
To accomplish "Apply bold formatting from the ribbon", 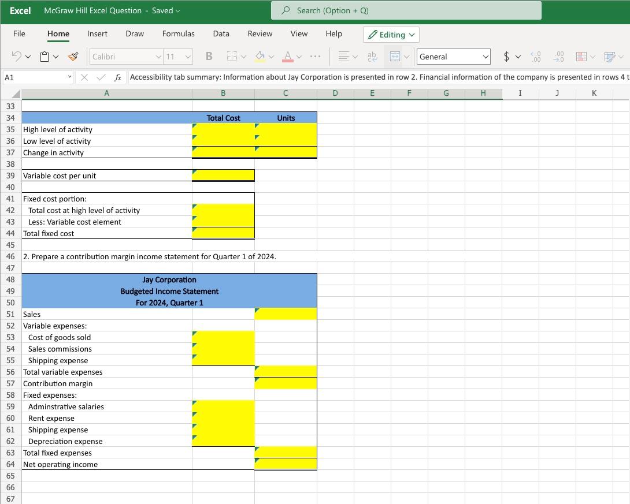I will [208, 56].
